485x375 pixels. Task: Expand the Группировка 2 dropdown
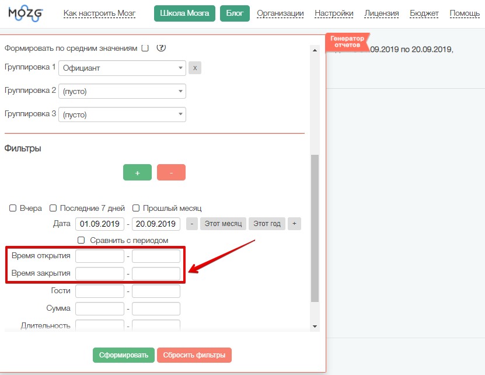point(122,92)
